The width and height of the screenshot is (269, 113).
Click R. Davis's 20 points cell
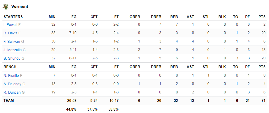(264, 33)
